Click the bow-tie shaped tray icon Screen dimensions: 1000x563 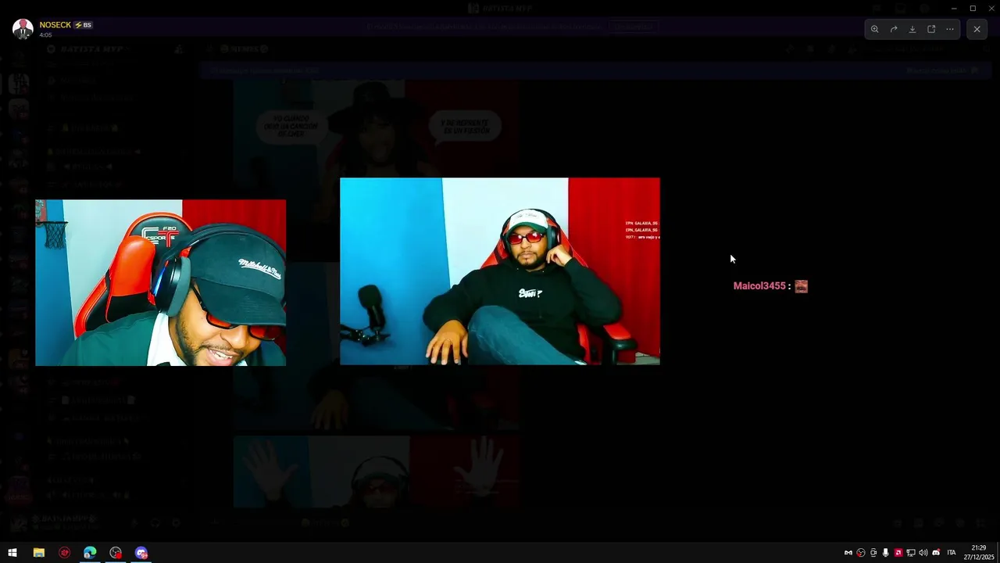pyautogui.click(x=848, y=553)
